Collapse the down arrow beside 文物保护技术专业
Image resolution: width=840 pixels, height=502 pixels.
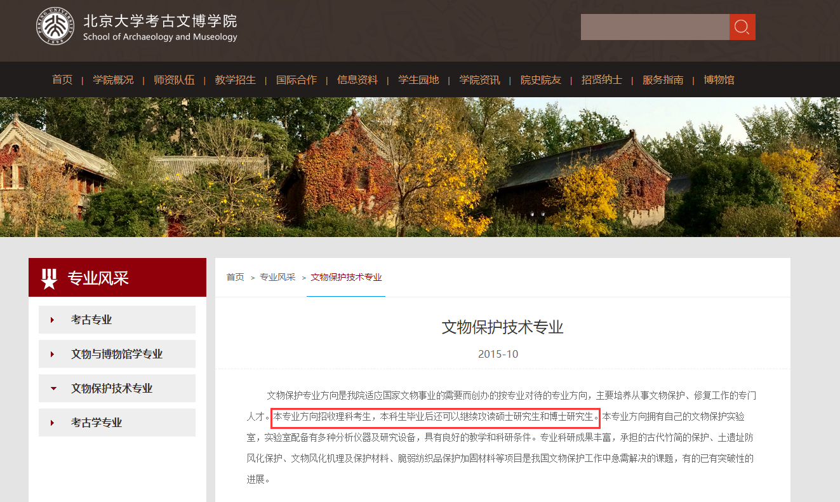pos(53,388)
